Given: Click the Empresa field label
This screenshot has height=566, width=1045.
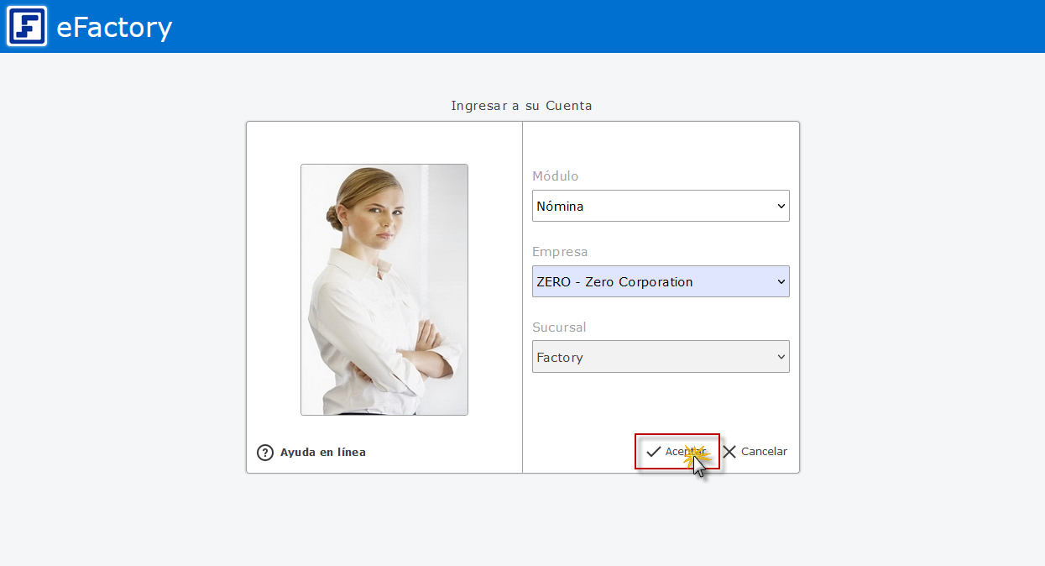Looking at the screenshot, I should coord(560,252).
